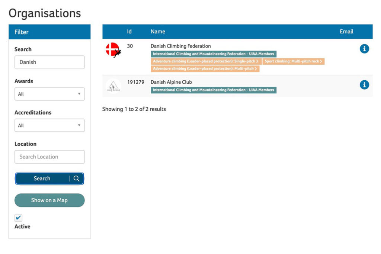Click UIAA Members tag under Danish Climbing Federation

point(214,54)
